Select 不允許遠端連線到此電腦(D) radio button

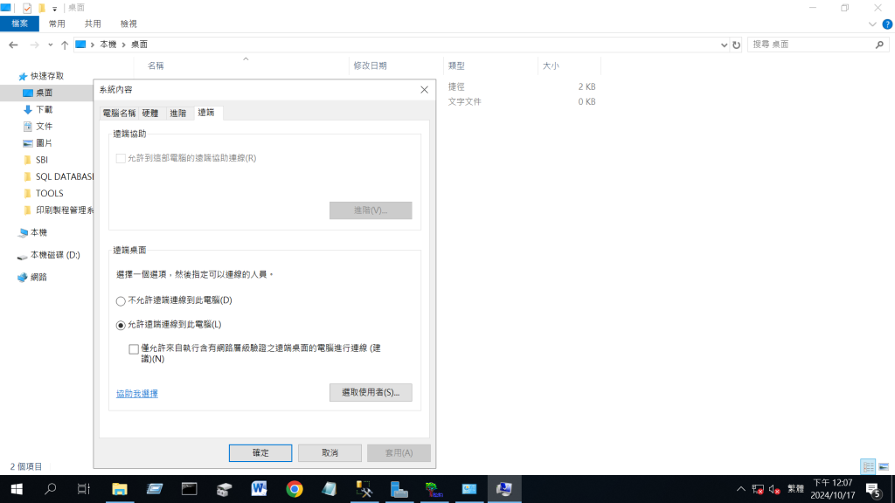(121, 300)
